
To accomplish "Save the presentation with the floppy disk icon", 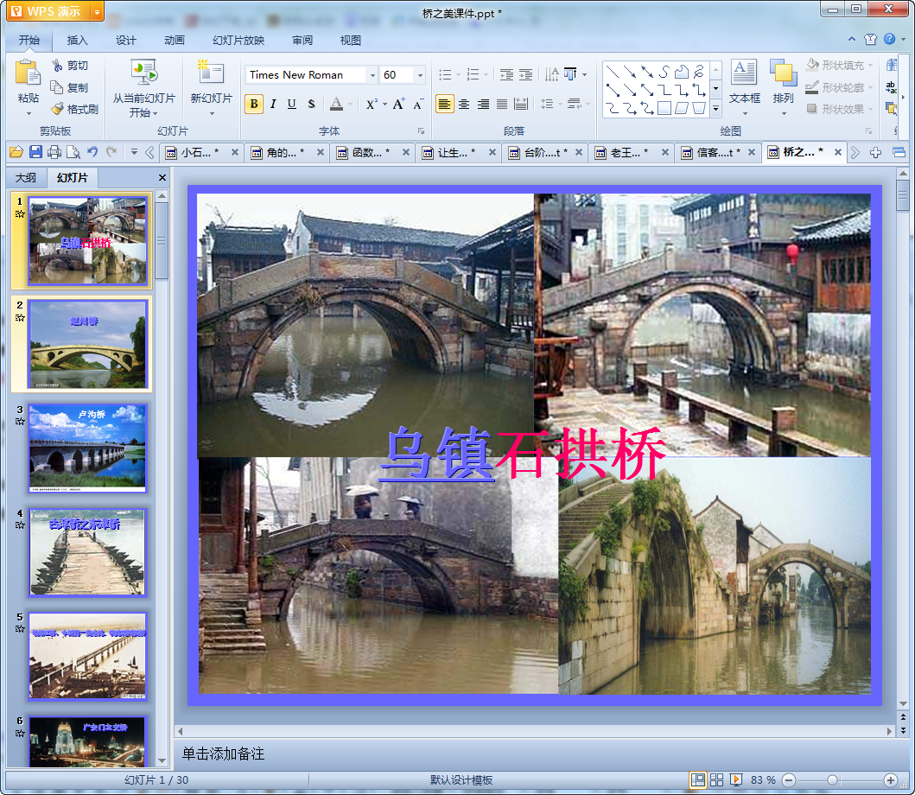I will pyautogui.click(x=35, y=153).
